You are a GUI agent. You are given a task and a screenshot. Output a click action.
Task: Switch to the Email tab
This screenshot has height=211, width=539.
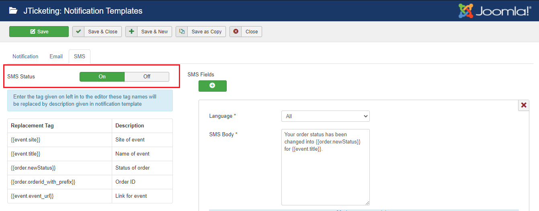(x=56, y=57)
